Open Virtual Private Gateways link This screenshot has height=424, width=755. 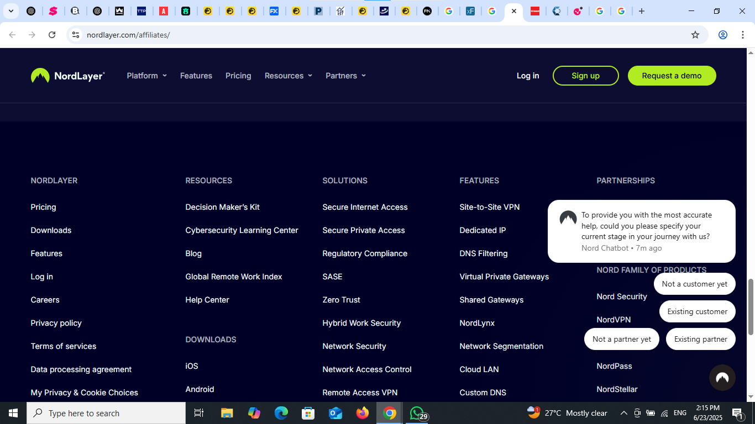point(504,277)
